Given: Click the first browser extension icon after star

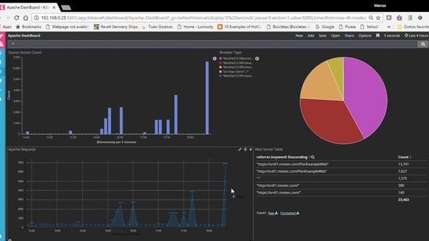Looking at the screenshot, I should click(x=389, y=18).
